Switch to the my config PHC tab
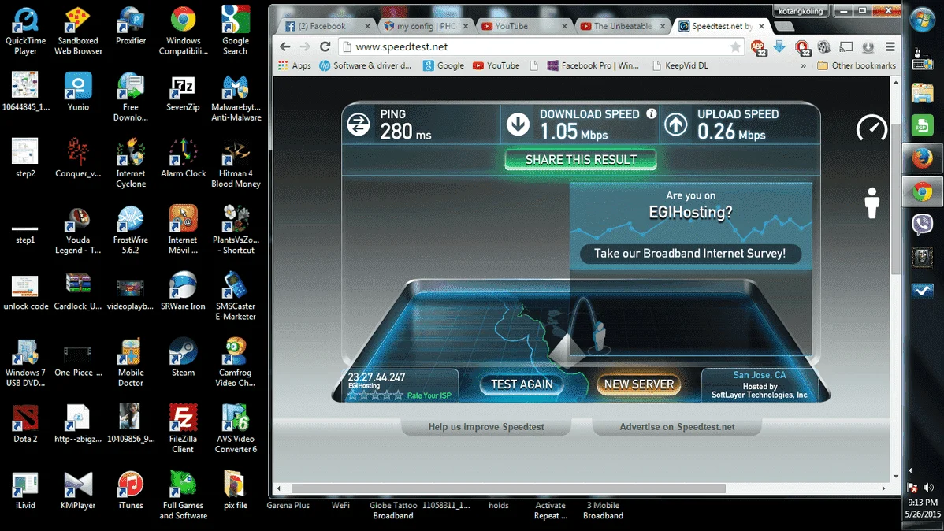Screen dimensions: 944x531 coord(426,26)
